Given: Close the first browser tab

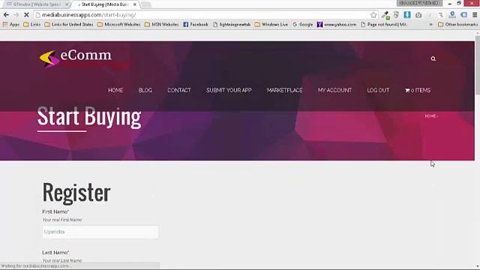Looking at the screenshot, I should pos(67,4).
